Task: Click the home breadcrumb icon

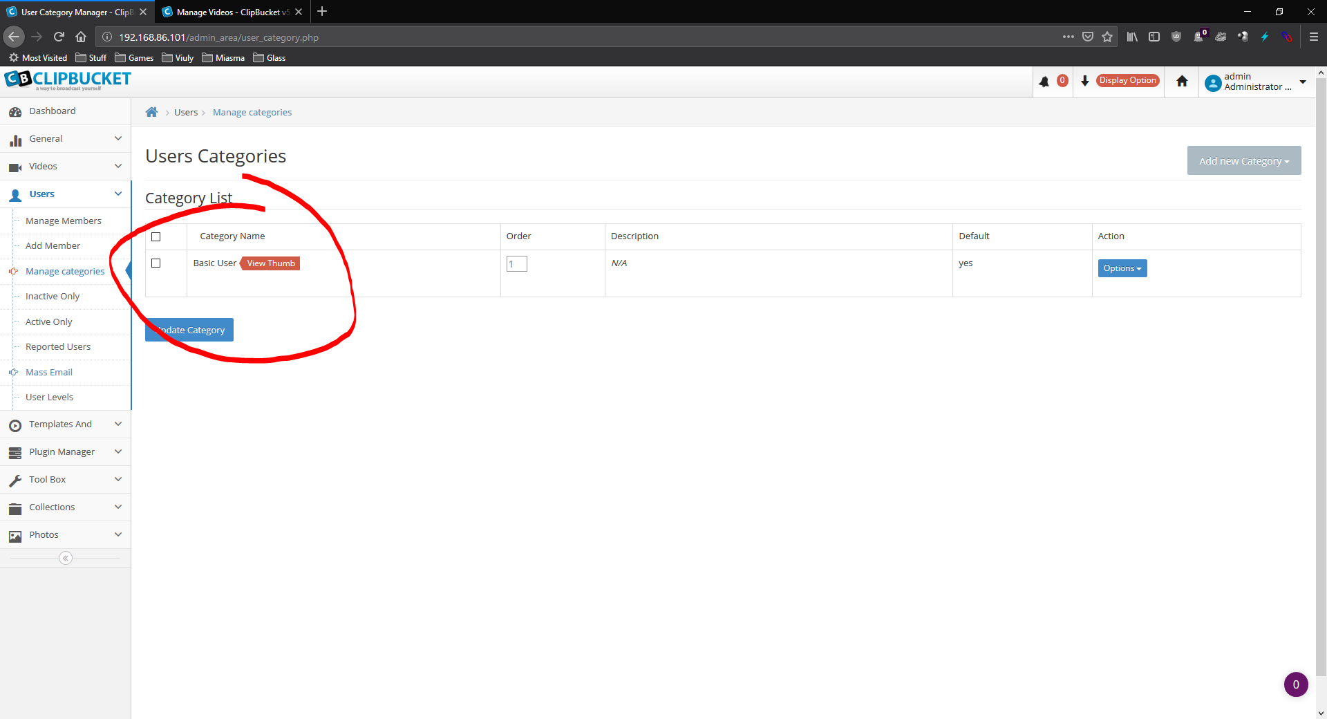Action: pos(151,112)
